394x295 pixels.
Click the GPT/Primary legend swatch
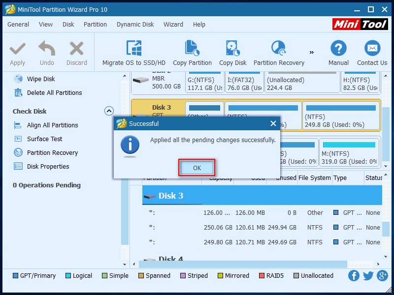pos(16,276)
